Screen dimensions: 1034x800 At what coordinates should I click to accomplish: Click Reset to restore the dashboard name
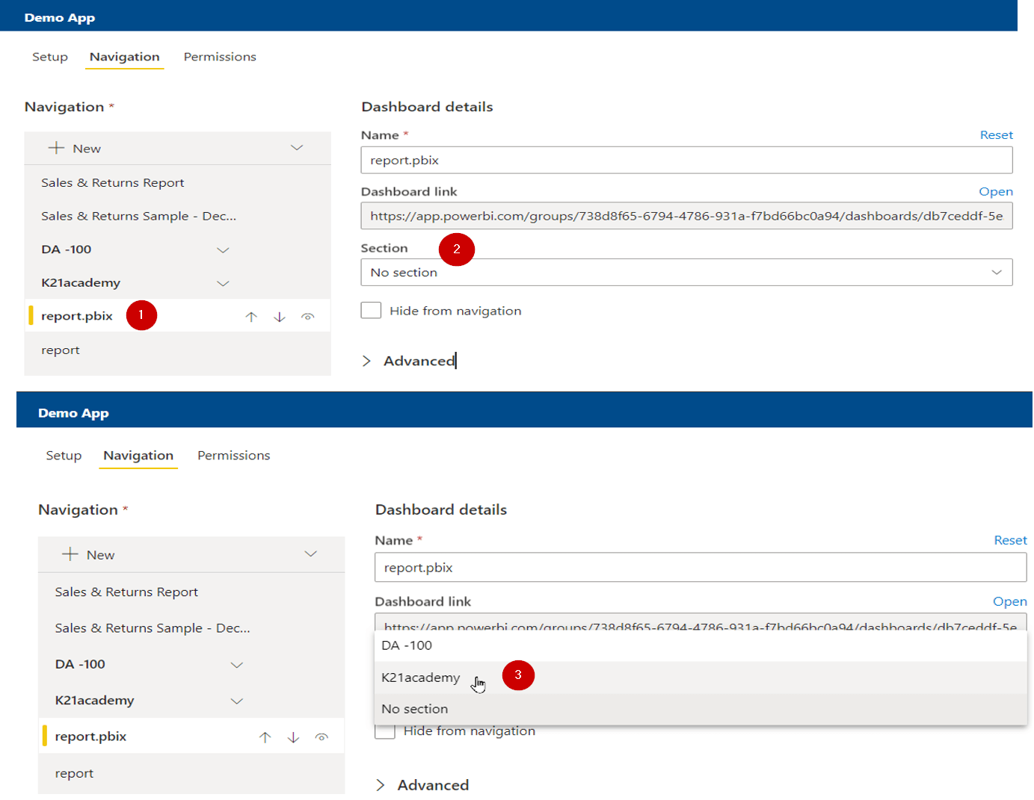click(x=997, y=135)
